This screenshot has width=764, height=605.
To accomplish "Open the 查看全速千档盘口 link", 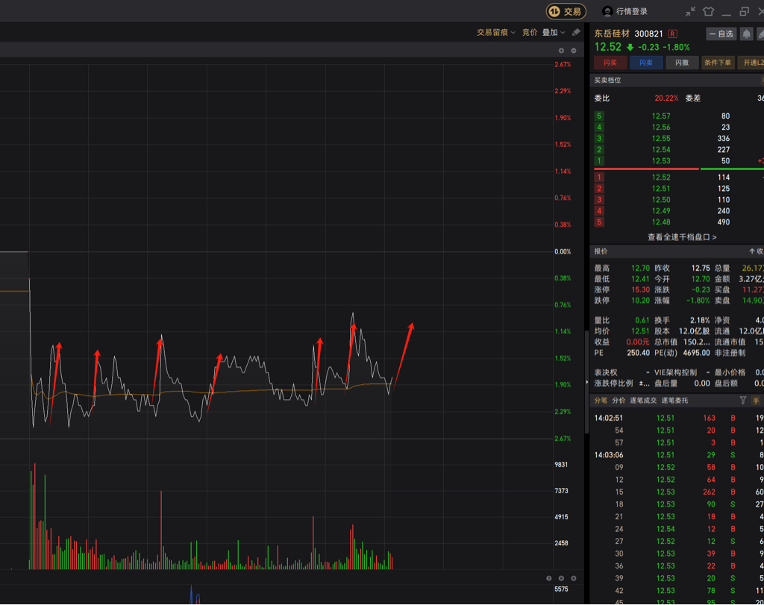I will click(x=682, y=237).
